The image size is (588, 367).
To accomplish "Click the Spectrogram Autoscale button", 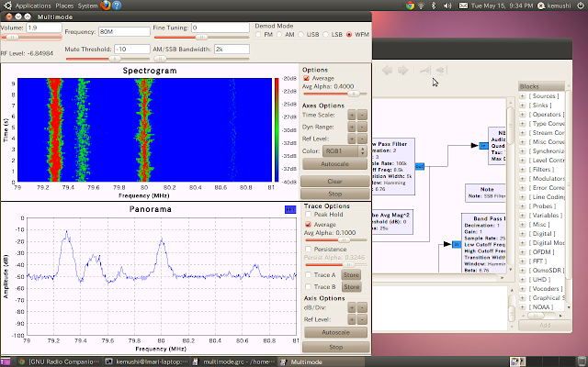I will [x=334, y=164].
